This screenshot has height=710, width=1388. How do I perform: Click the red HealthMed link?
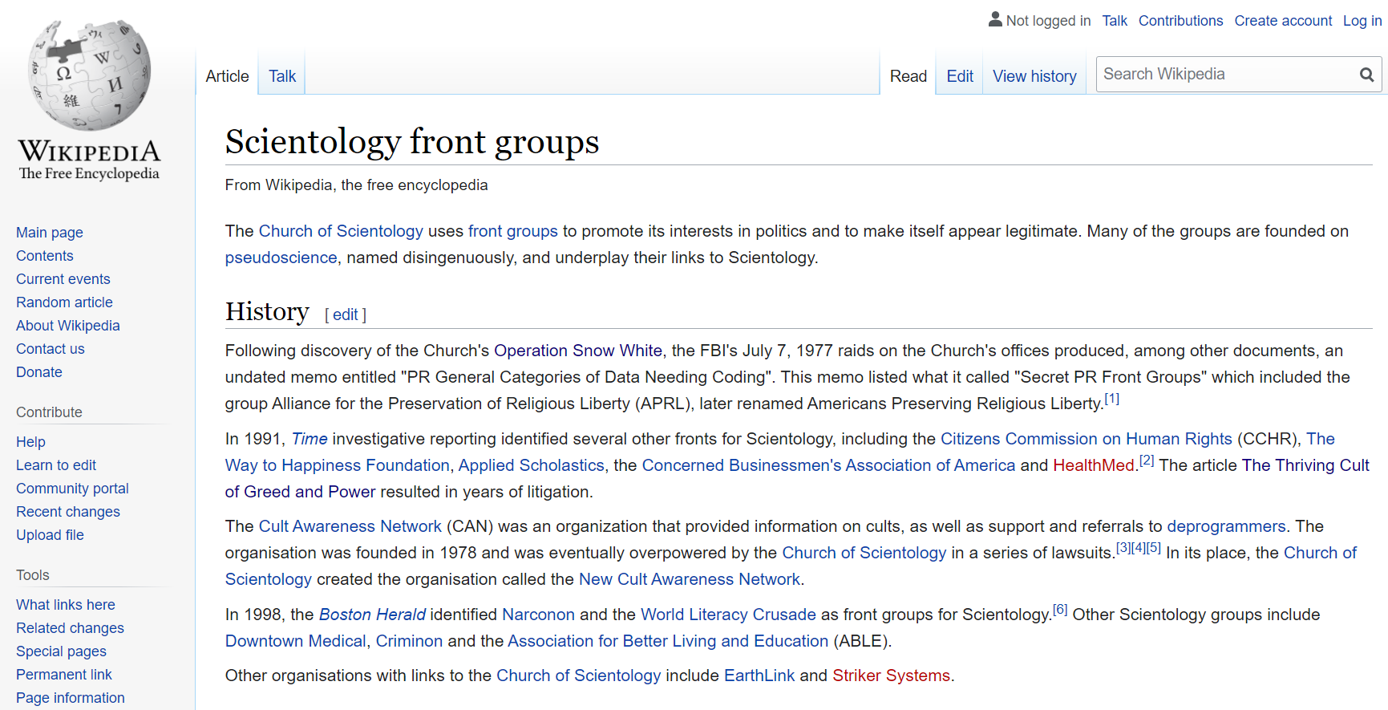click(x=1094, y=465)
